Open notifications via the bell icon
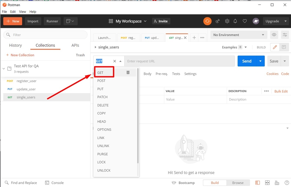291x187 pixels. (236, 21)
